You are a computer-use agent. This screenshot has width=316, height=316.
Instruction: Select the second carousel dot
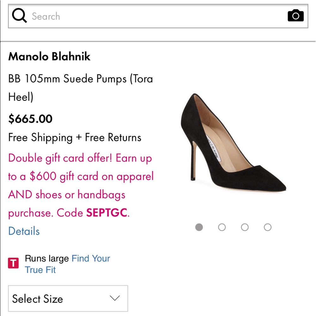coord(222,227)
